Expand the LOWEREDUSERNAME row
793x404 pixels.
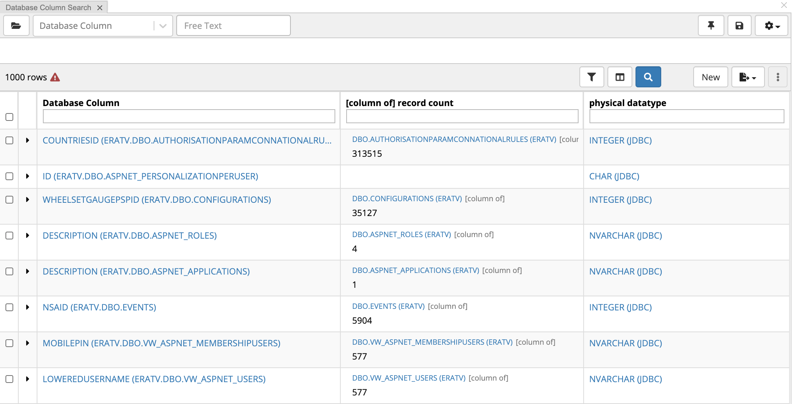pyautogui.click(x=27, y=379)
